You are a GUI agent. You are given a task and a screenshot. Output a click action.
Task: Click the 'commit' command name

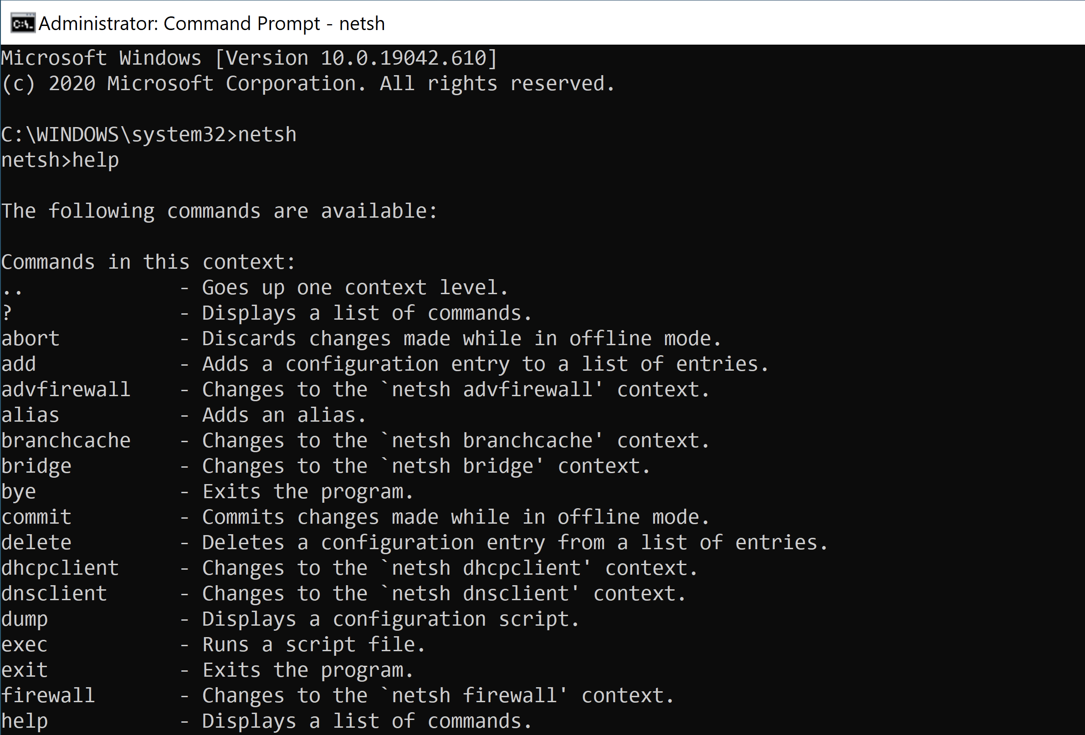point(36,516)
